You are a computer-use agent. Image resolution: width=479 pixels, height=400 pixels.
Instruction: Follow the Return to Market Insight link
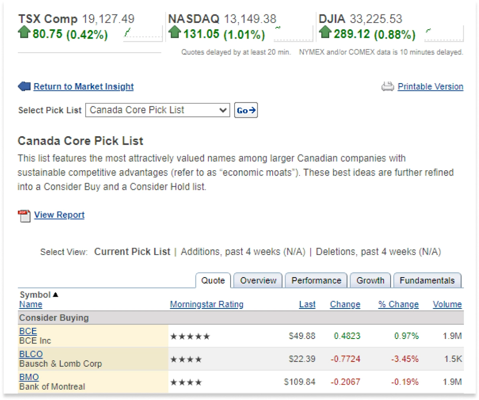84,86
